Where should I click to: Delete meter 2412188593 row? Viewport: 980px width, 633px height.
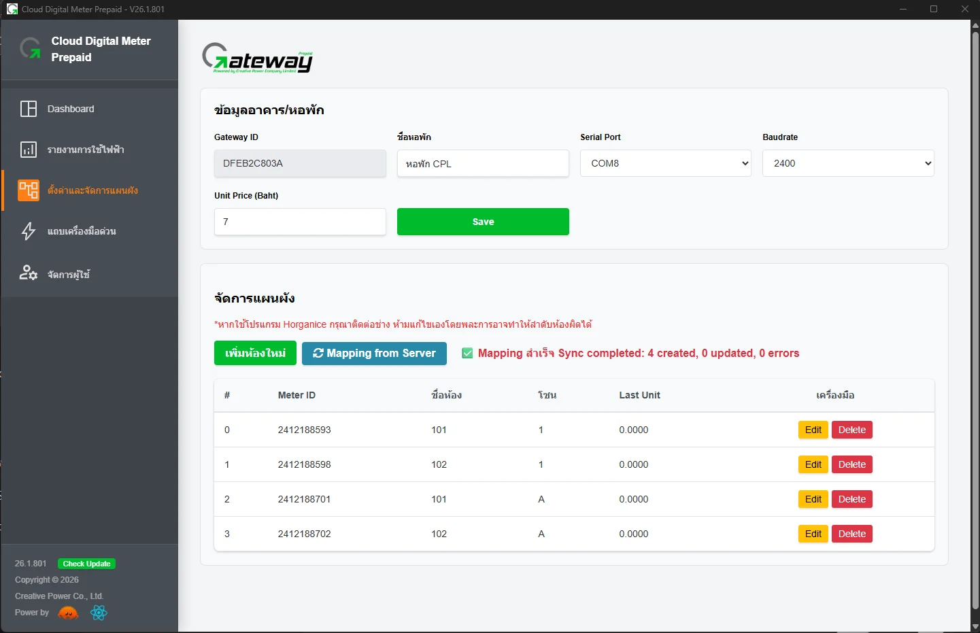tap(852, 430)
